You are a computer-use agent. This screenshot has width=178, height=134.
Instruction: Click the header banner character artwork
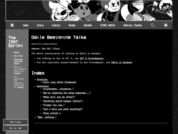point(89,11)
